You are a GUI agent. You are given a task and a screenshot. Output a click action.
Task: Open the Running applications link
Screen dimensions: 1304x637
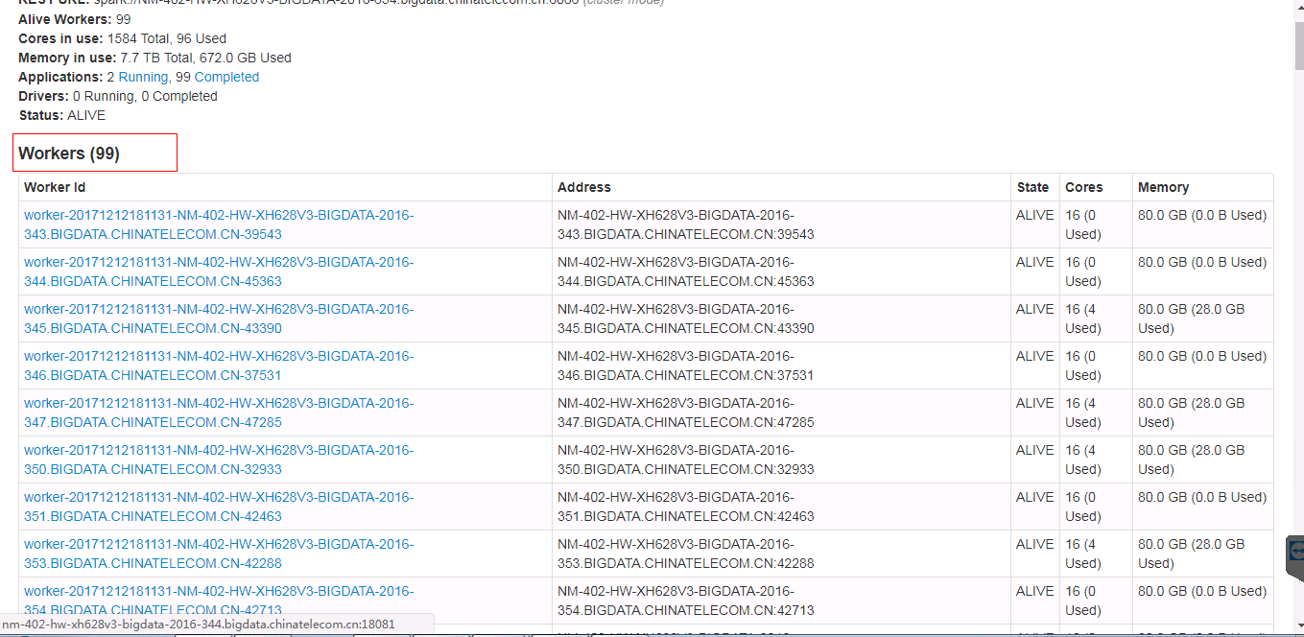[143, 77]
